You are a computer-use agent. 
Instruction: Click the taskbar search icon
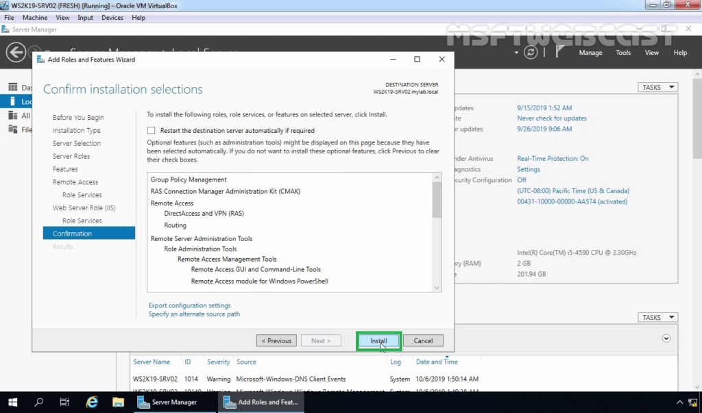[x=39, y=402]
